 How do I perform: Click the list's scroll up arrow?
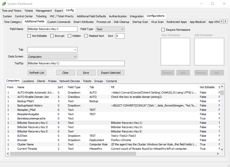pyautogui.click(x=222, y=87)
